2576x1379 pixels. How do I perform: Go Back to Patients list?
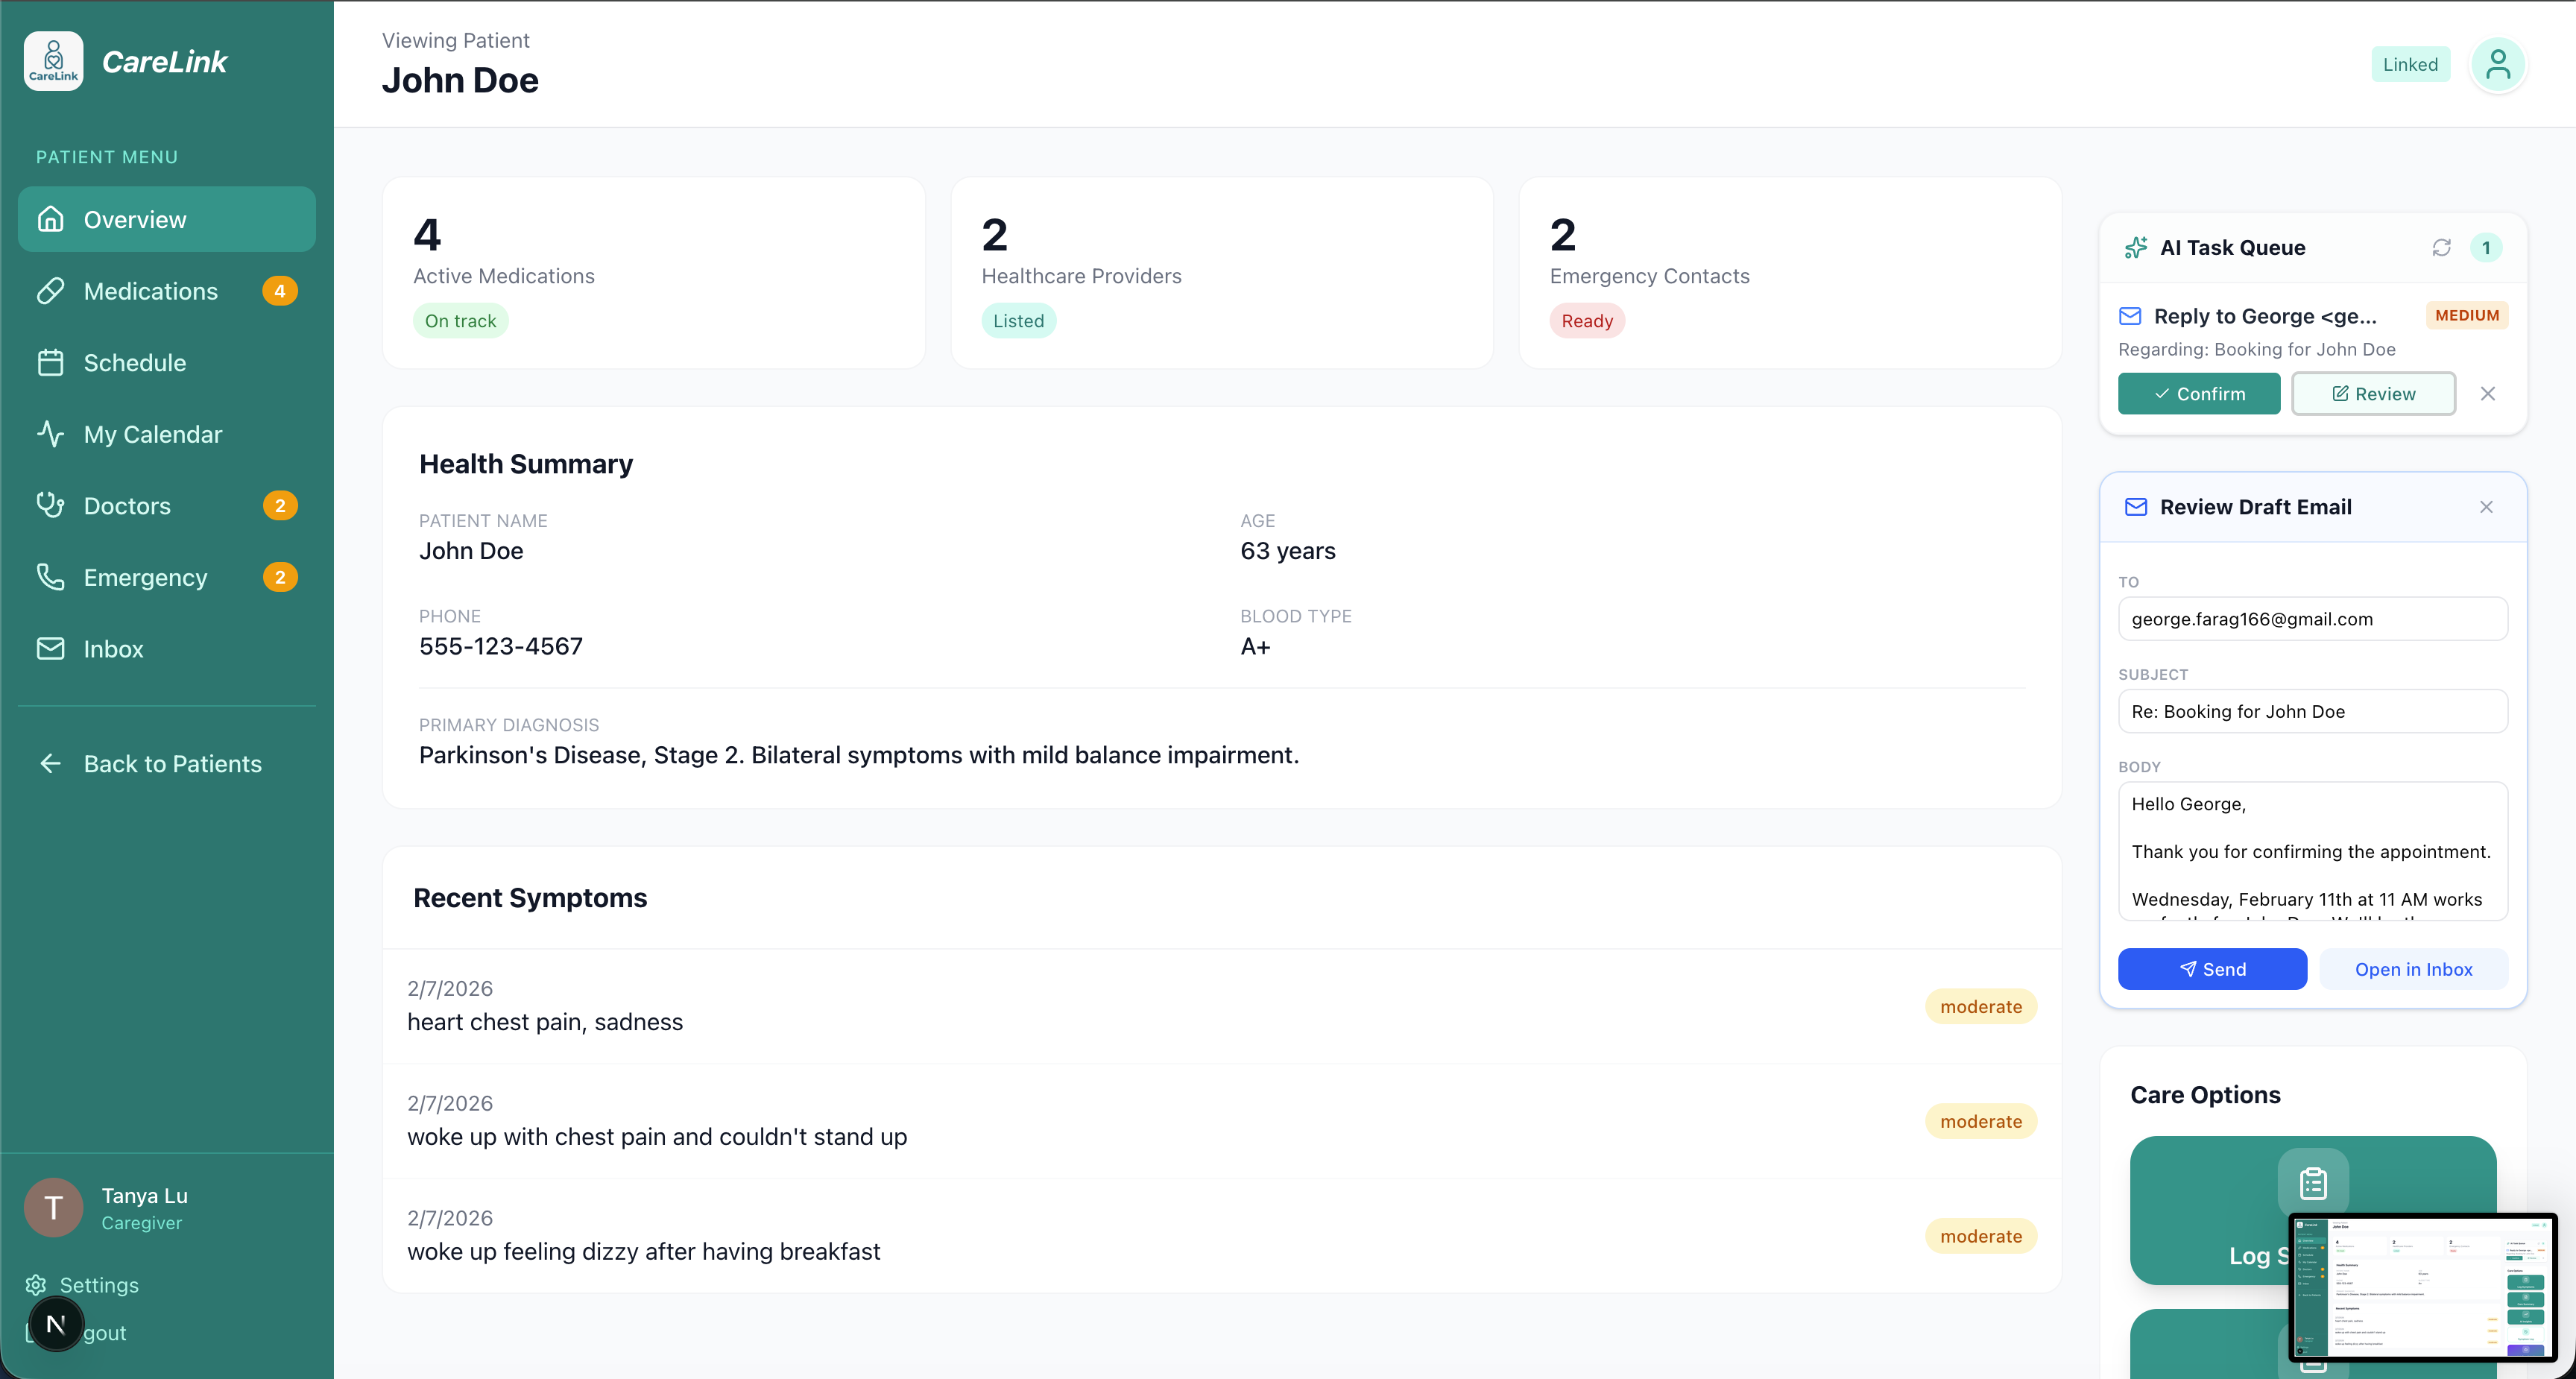[x=172, y=764]
